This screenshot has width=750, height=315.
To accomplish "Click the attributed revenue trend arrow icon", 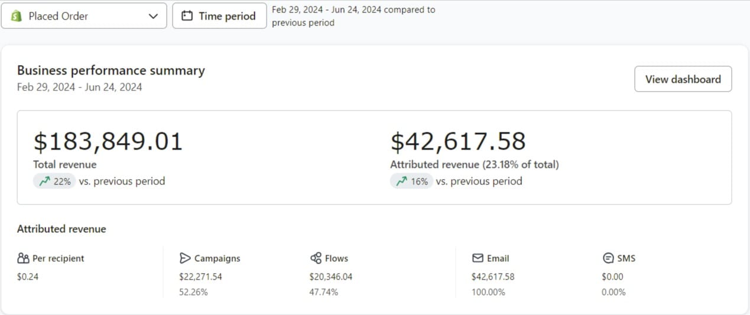I will coord(401,181).
